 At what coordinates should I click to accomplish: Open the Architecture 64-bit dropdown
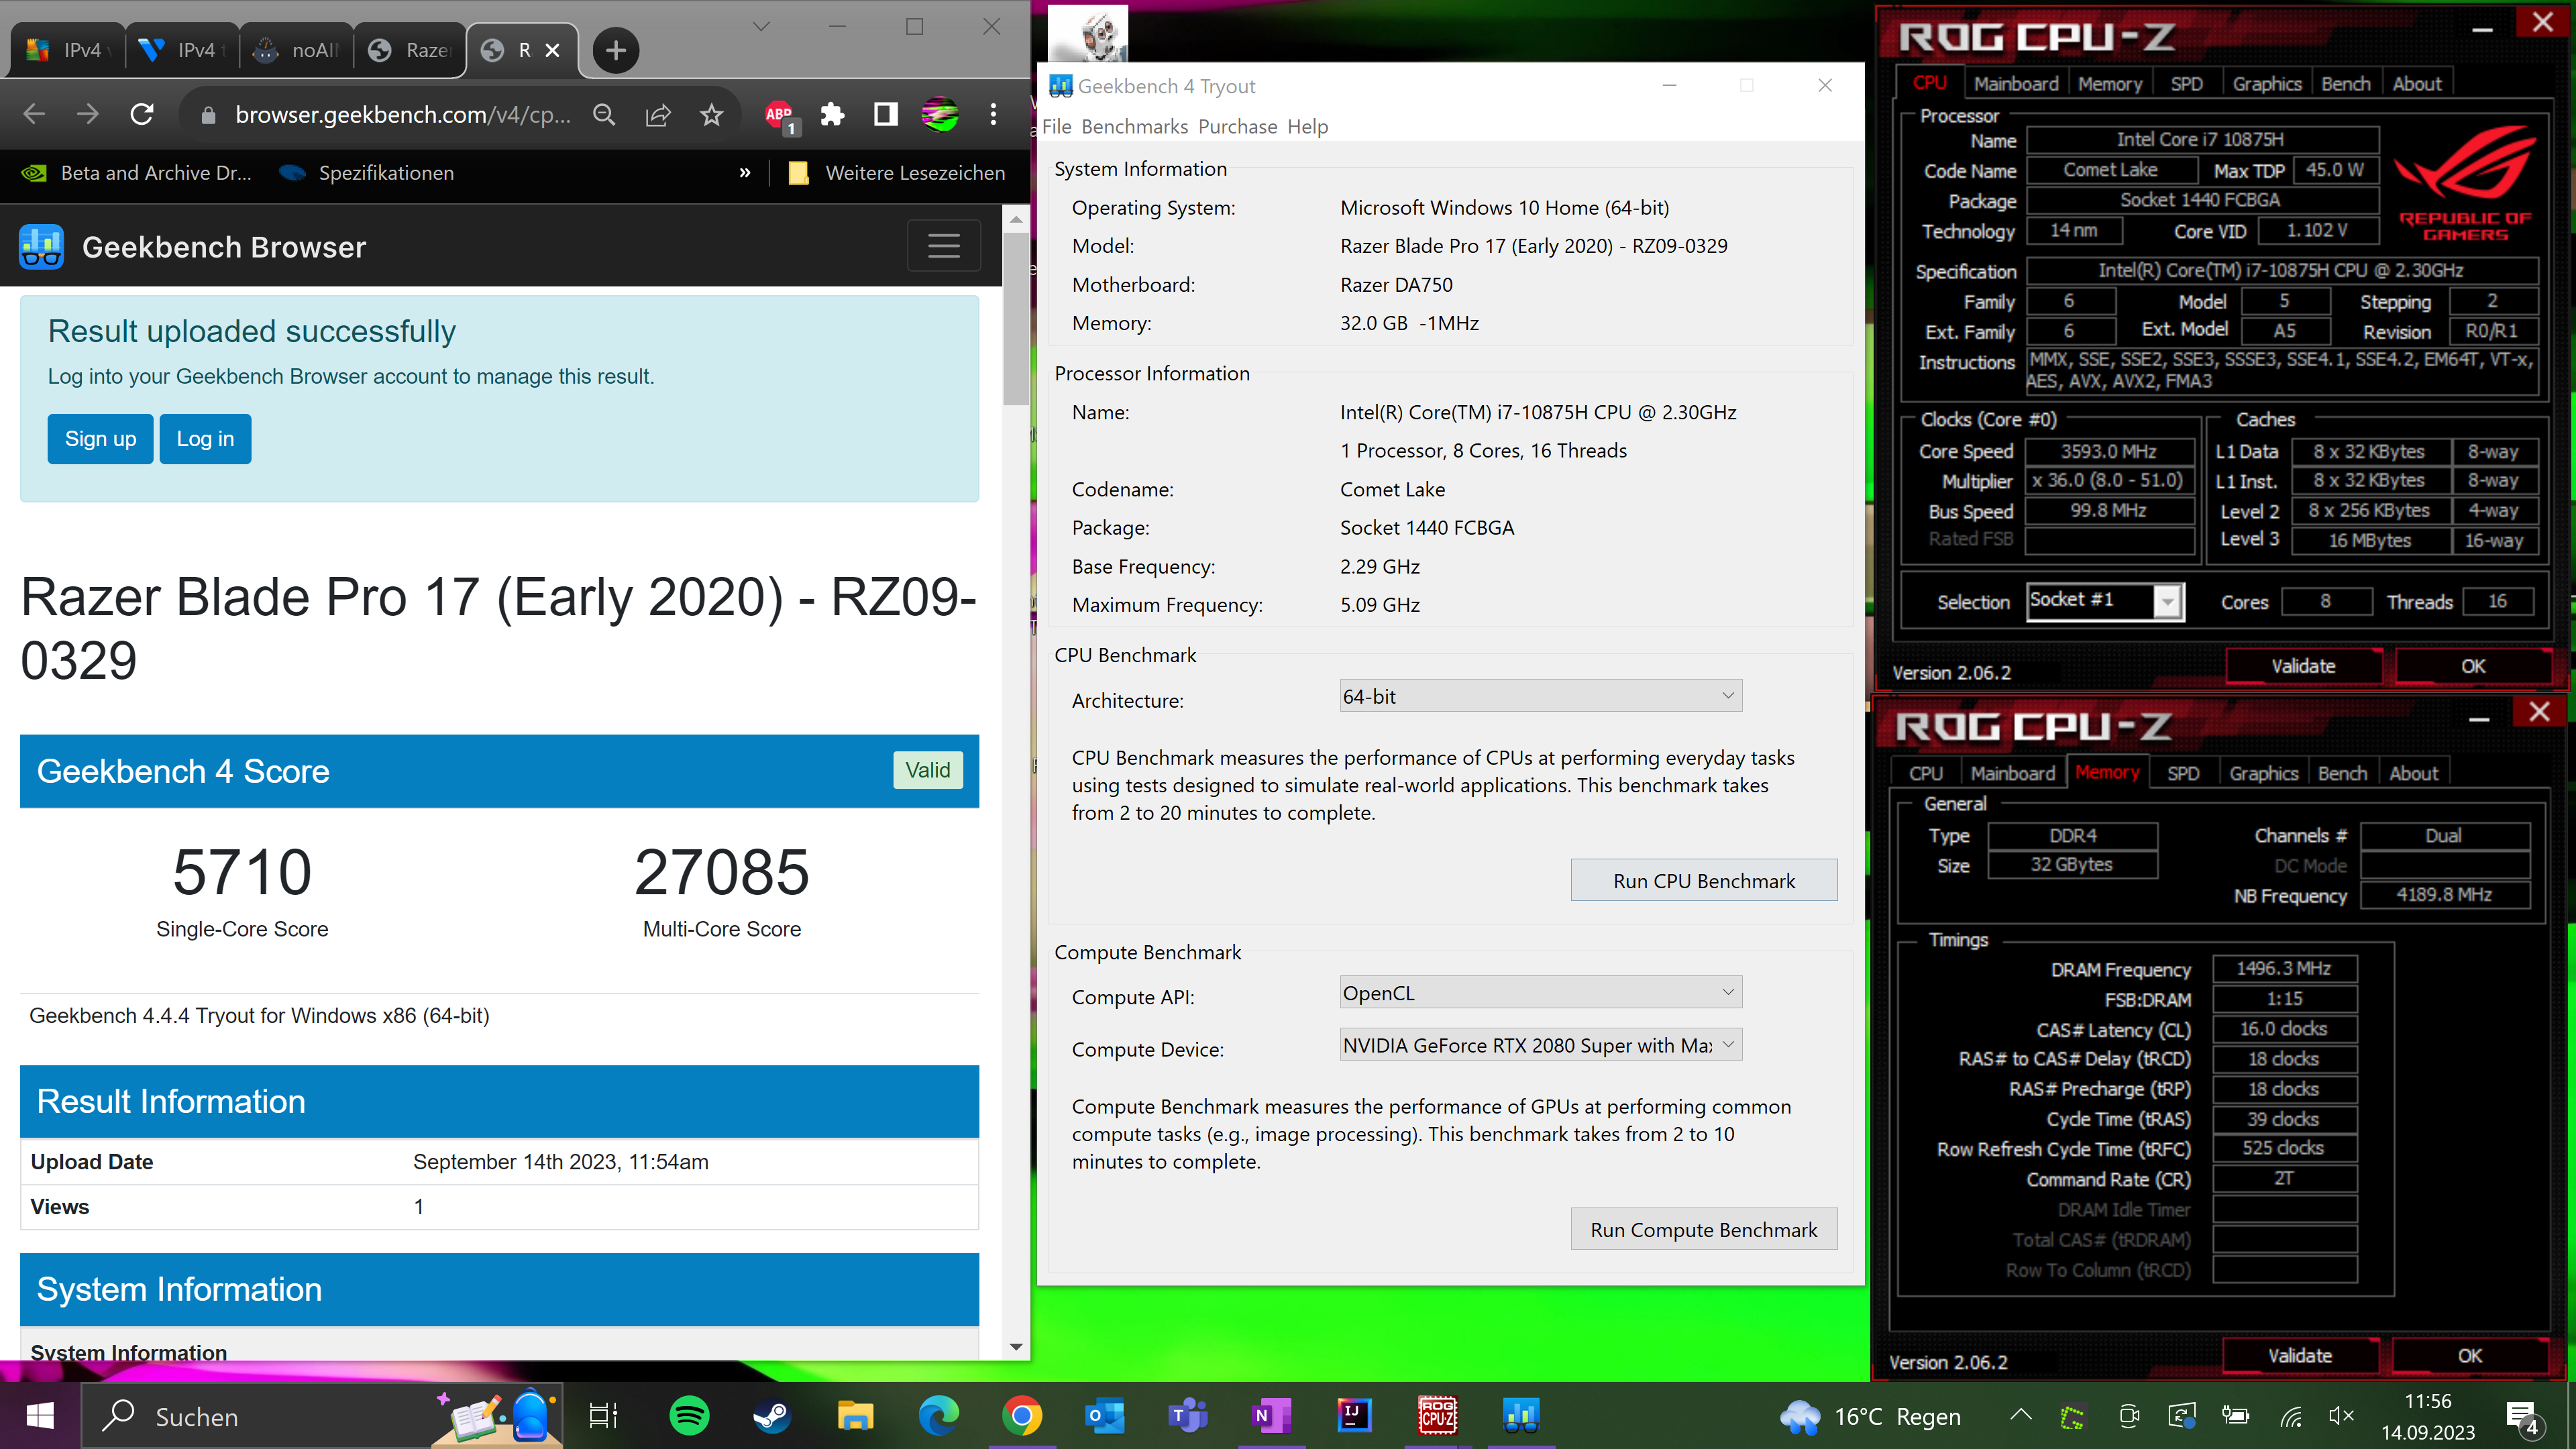pyautogui.click(x=1540, y=696)
